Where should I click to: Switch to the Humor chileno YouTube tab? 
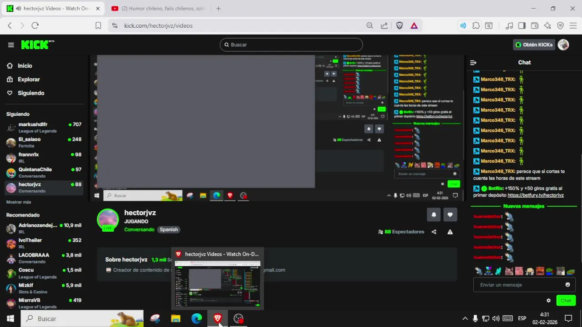pyautogui.click(x=159, y=9)
